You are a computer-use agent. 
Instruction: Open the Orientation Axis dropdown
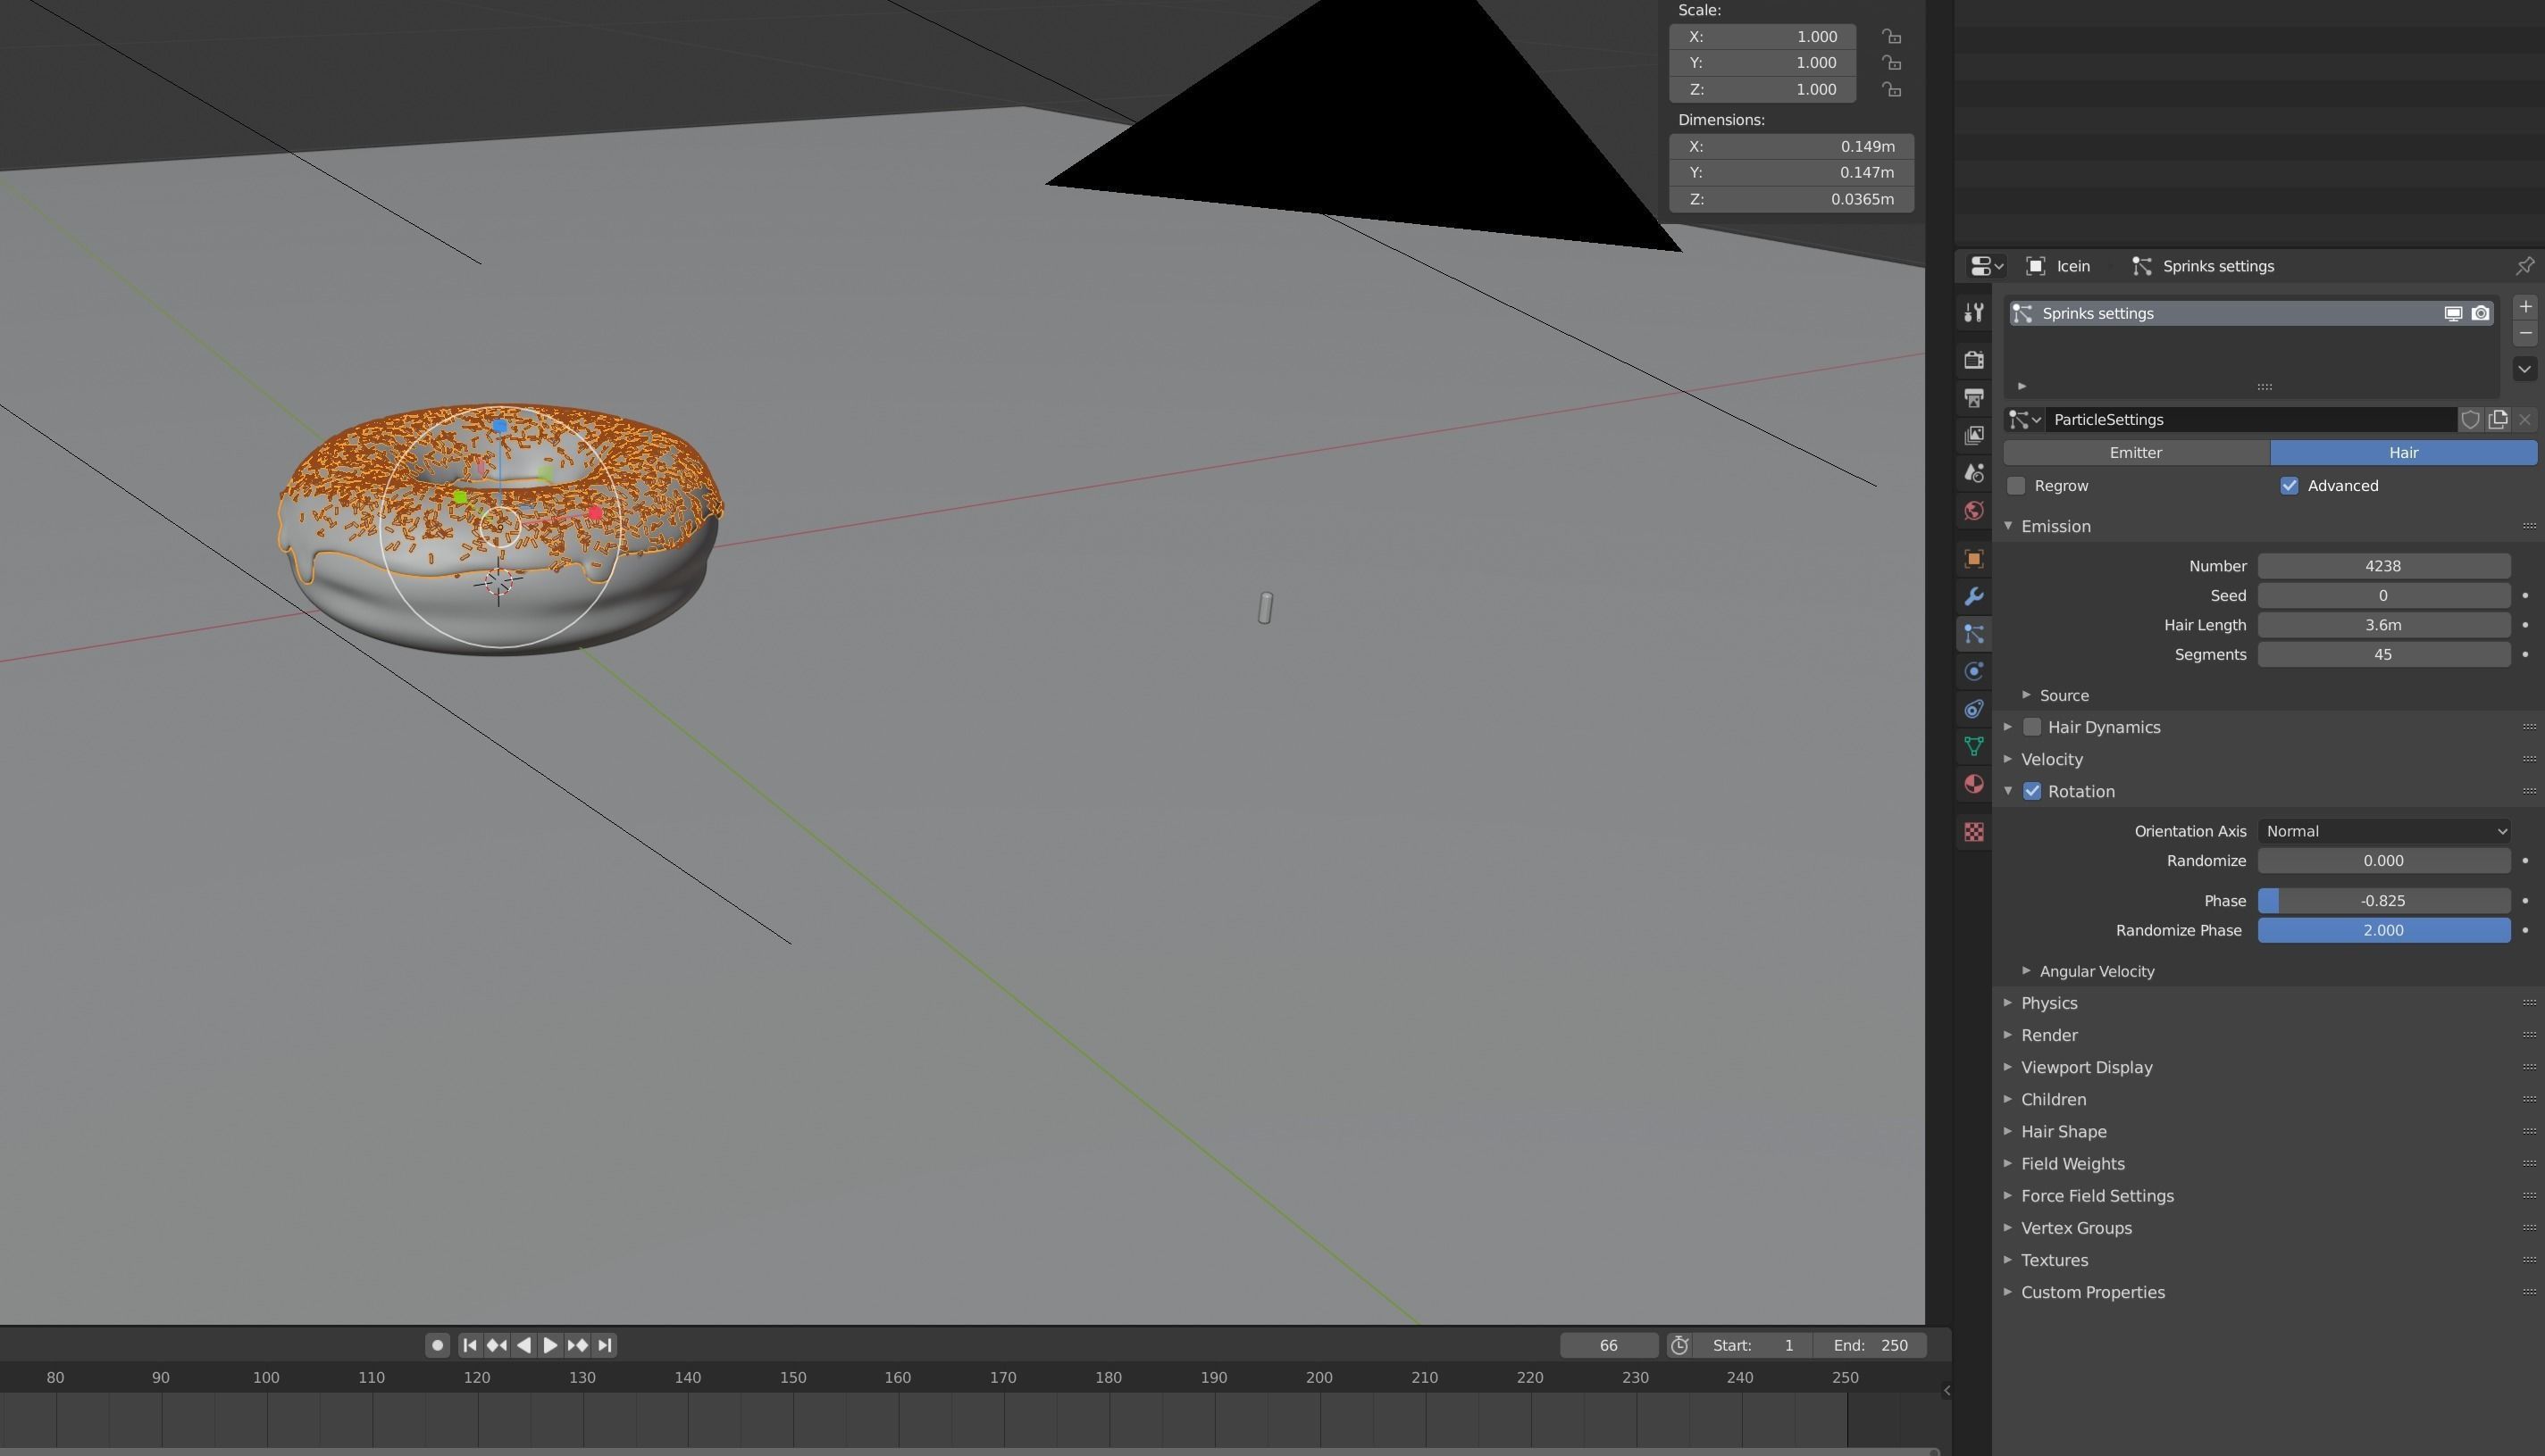(2385, 830)
